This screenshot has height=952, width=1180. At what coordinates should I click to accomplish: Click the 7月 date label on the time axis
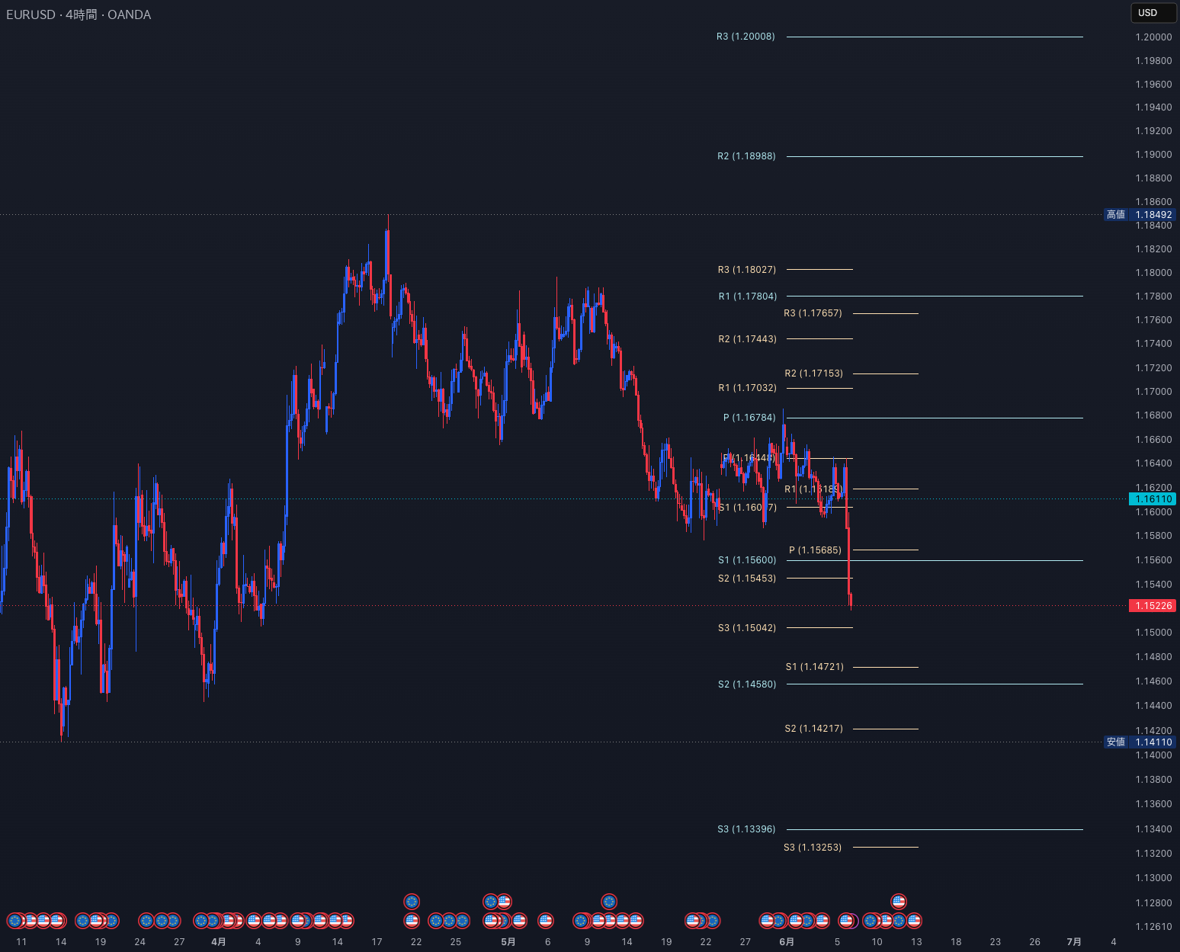coord(1073,942)
